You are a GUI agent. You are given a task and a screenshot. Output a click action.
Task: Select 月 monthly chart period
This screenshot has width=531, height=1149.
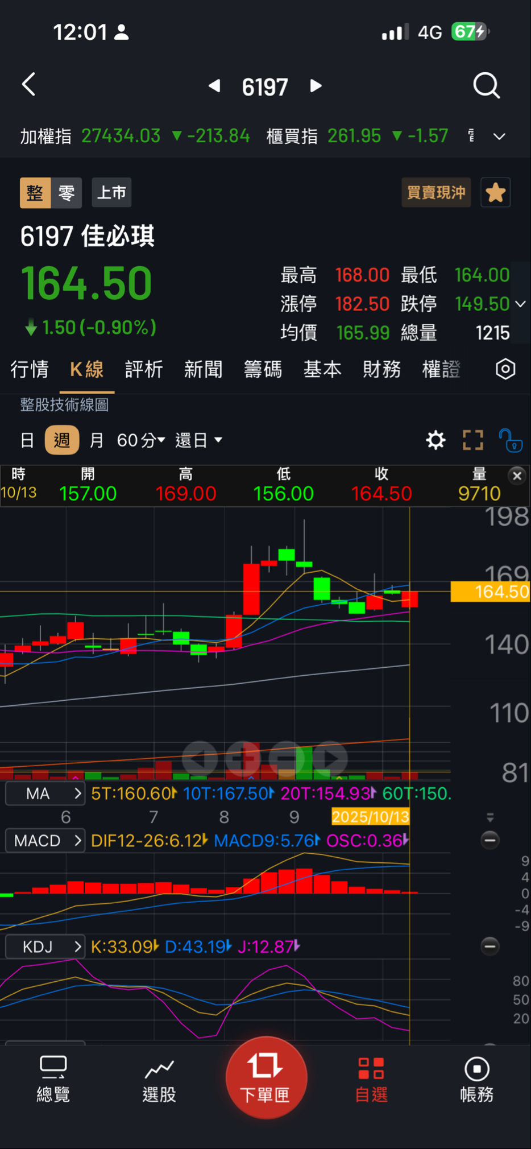point(97,440)
